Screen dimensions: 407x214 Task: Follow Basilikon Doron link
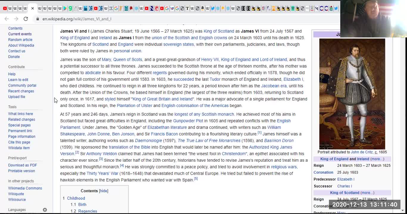pos(279,141)
